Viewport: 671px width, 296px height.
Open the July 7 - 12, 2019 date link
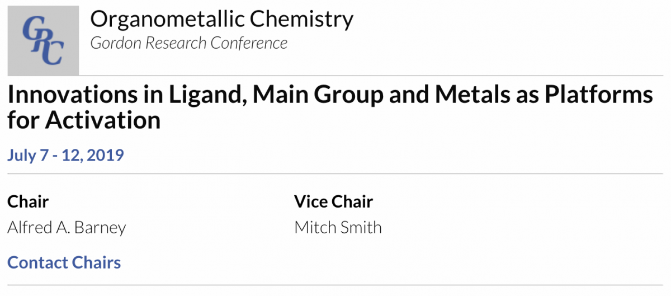[65, 154]
